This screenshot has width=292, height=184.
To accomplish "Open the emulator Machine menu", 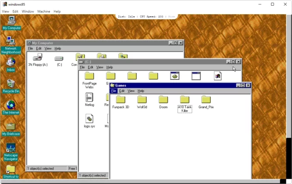I will coord(44,11).
